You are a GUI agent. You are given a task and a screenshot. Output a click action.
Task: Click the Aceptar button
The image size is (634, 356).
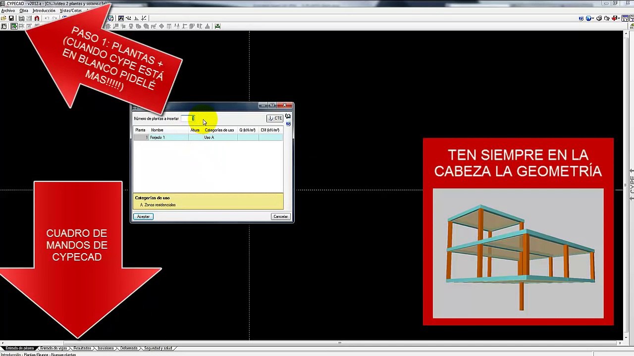(143, 217)
